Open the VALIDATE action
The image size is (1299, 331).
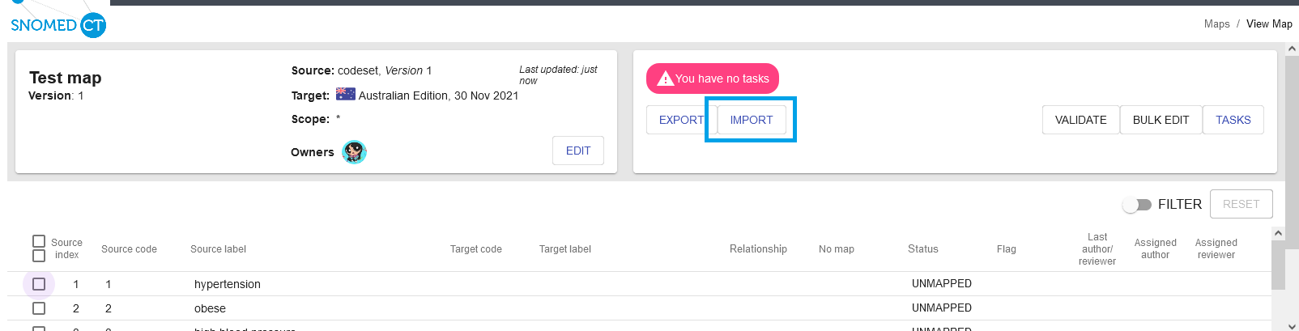click(x=1080, y=120)
